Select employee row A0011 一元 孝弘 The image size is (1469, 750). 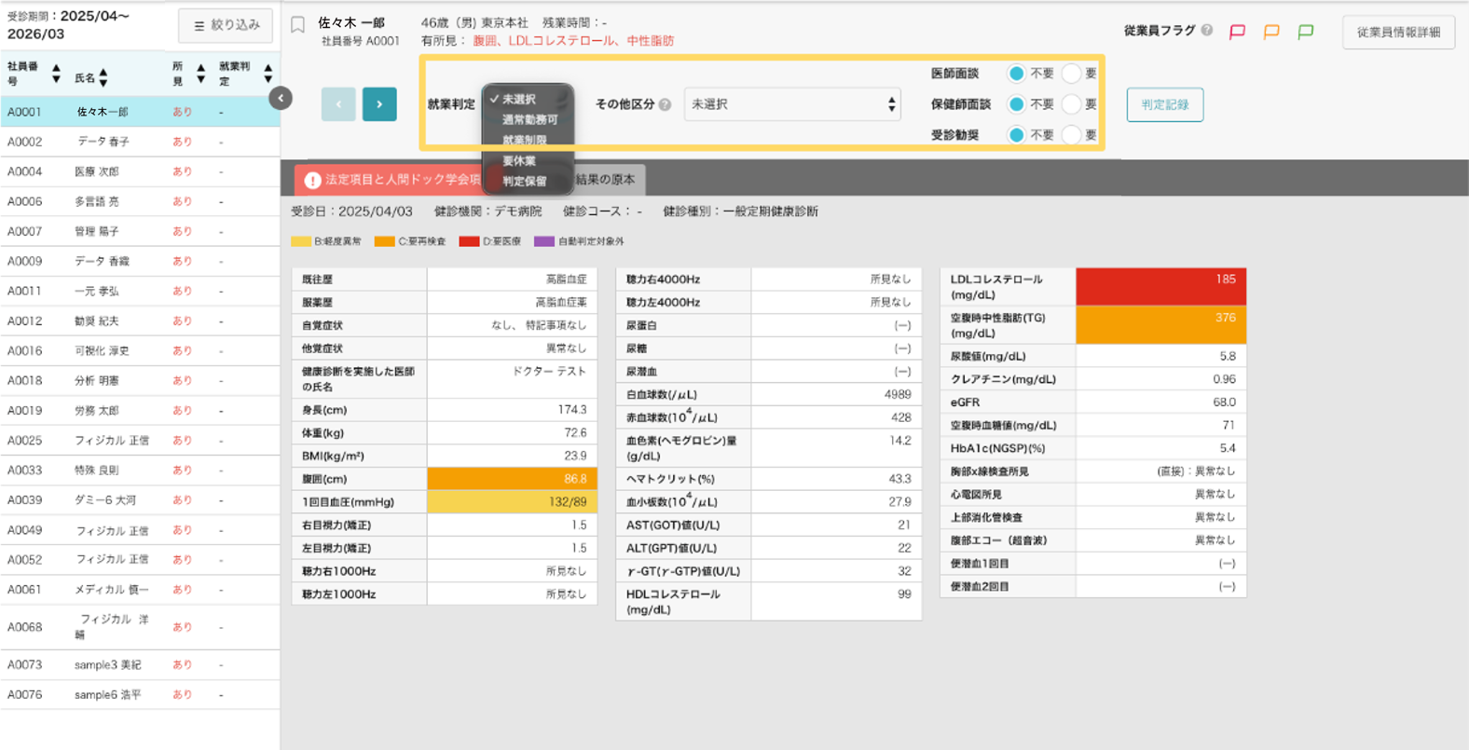(140, 291)
